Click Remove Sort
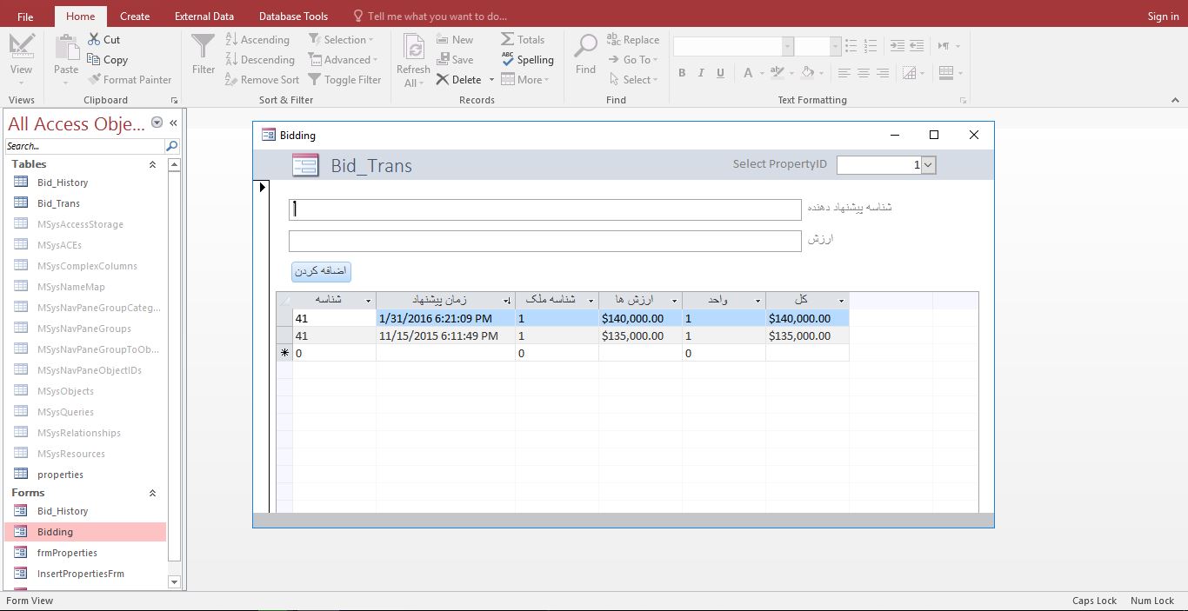This screenshot has height=611, width=1188. pos(262,80)
